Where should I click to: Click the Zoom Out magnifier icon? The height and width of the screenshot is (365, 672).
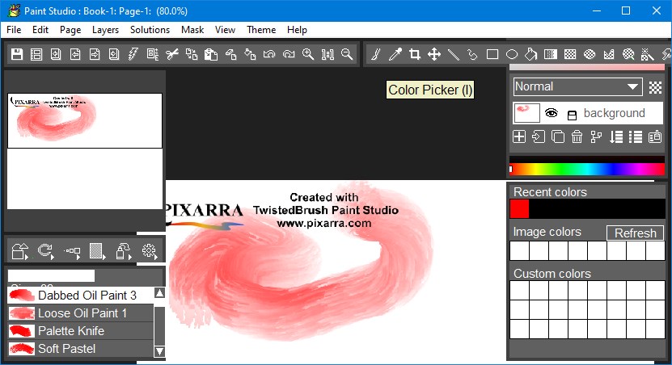pos(347,54)
